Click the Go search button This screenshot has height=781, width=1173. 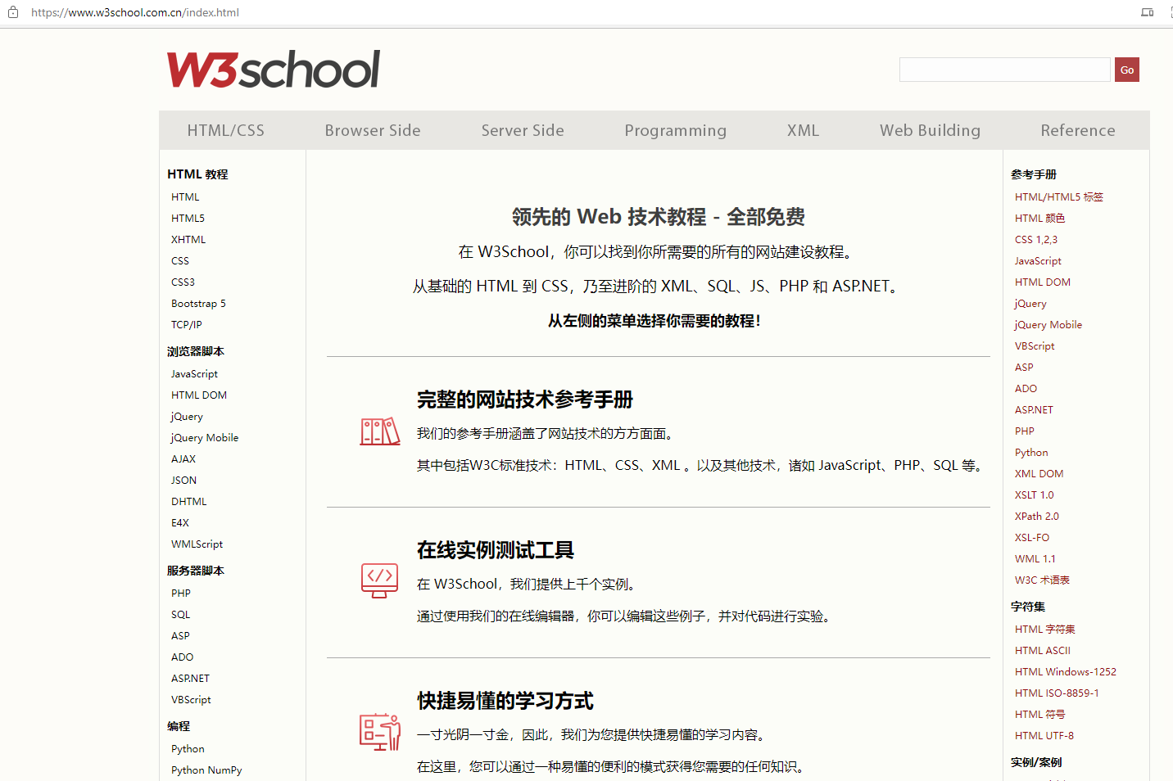(1127, 70)
